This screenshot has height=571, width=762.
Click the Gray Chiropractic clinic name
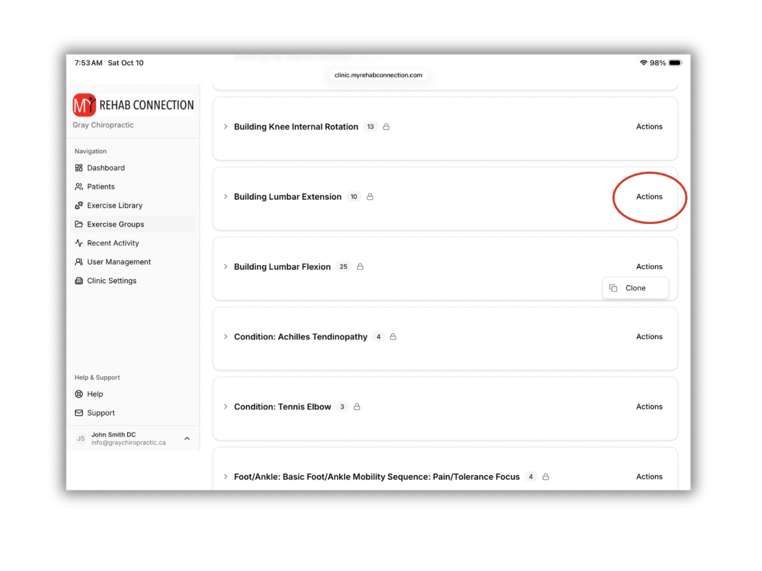[x=103, y=125]
